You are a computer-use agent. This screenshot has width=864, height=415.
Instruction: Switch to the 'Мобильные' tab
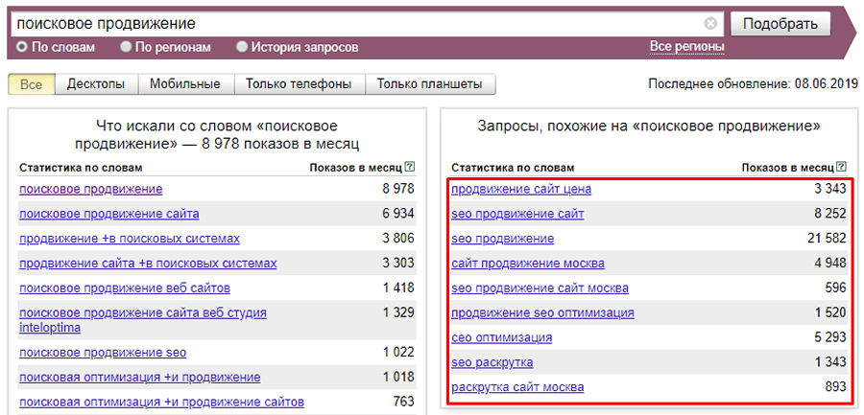[x=185, y=84]
